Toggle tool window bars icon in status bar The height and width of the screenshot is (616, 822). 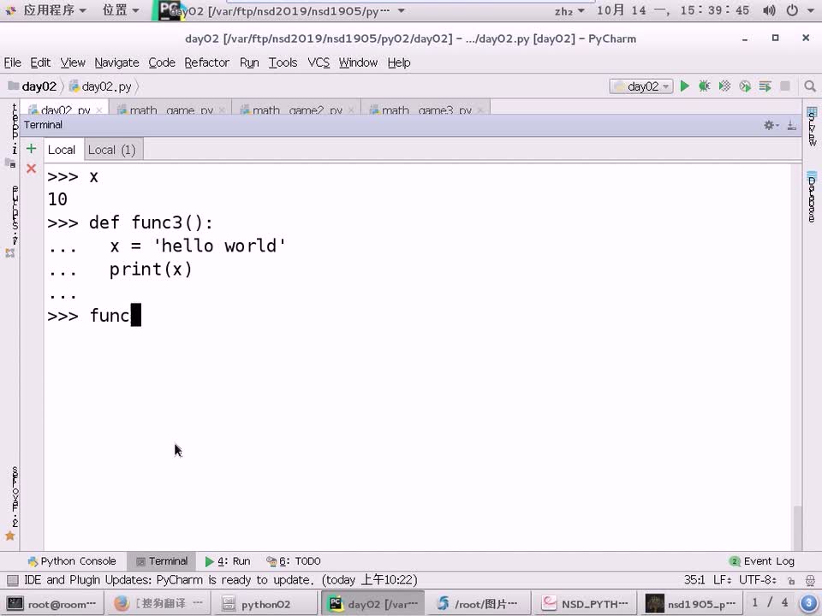pyautogui.click(x=13, y=580)
